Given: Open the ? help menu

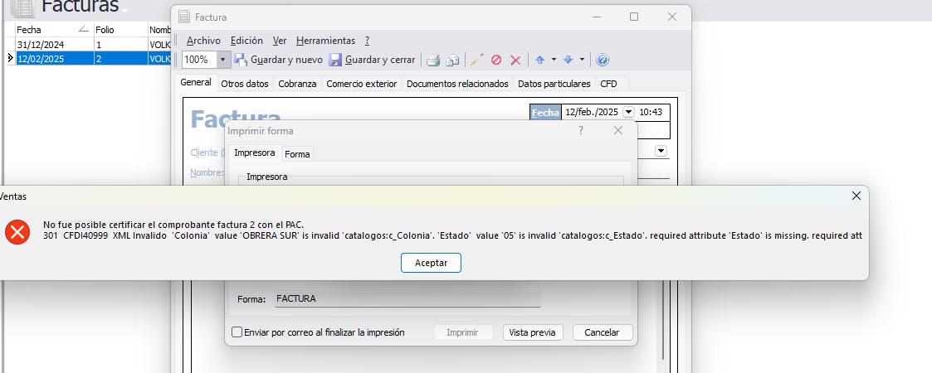Looking at the screenshot, I should point(368,41).
